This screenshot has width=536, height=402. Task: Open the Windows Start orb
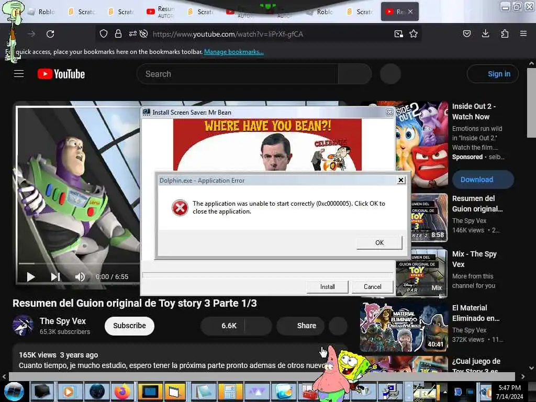coord(14,392)
